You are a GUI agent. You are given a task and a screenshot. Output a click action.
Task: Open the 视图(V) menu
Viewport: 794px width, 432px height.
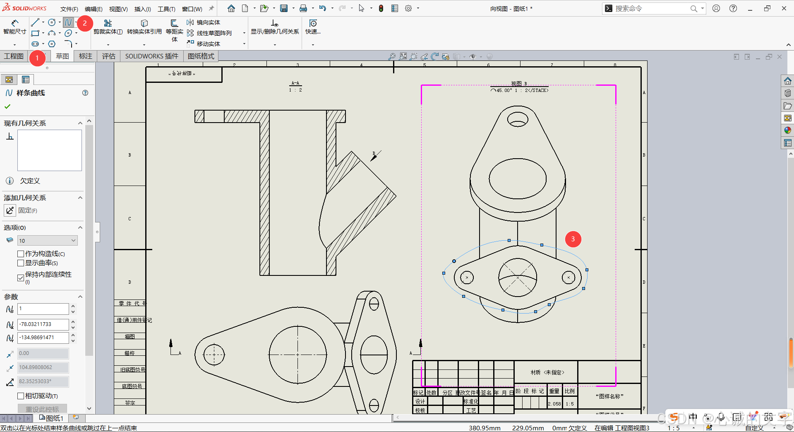[118, 9]
